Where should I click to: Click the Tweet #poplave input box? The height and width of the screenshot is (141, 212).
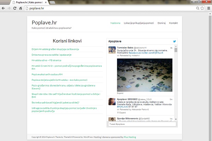click(x=142, y=124)
